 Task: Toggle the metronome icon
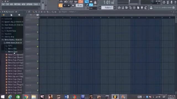point(61,2)
